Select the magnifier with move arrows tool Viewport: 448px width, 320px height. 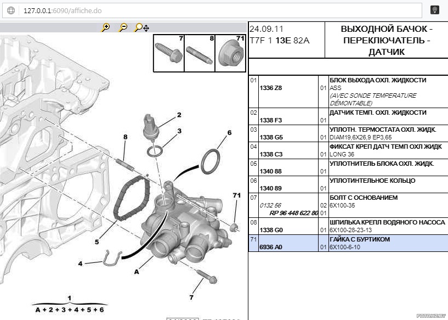pyautogui.click(x=141, y=27)
